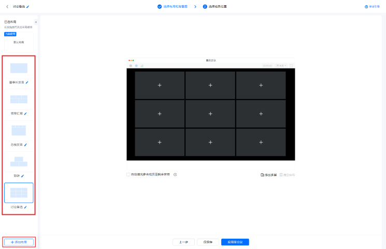This screenshot has width=386, height=249.
Task: Select the 董事长发言 layout thumbnail
Action: point(19,68)
